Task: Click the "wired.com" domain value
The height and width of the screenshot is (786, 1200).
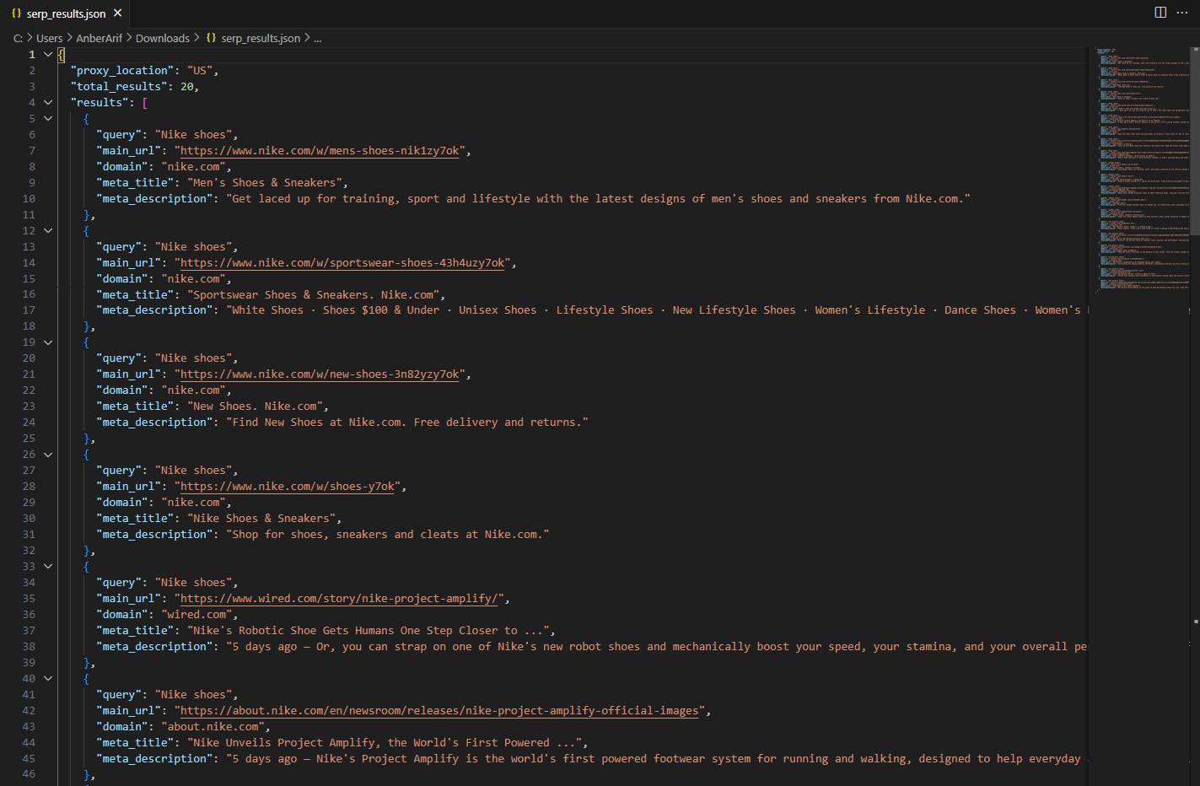Action: [196, 615]
